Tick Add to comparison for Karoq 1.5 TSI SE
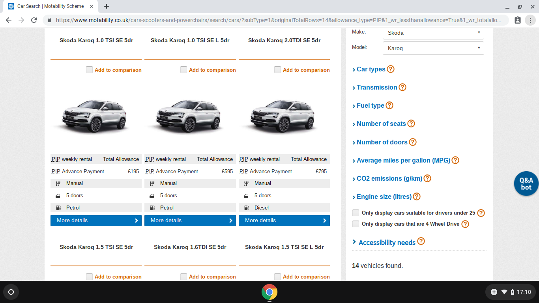The image size is (539, 303). tap(90, 277)
